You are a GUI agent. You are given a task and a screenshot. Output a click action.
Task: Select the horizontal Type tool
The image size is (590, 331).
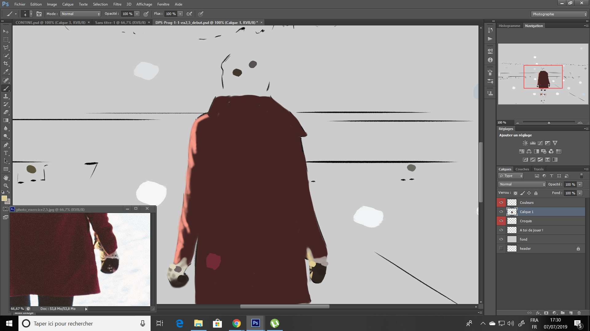pyautogui.click(x=6, y=153)
